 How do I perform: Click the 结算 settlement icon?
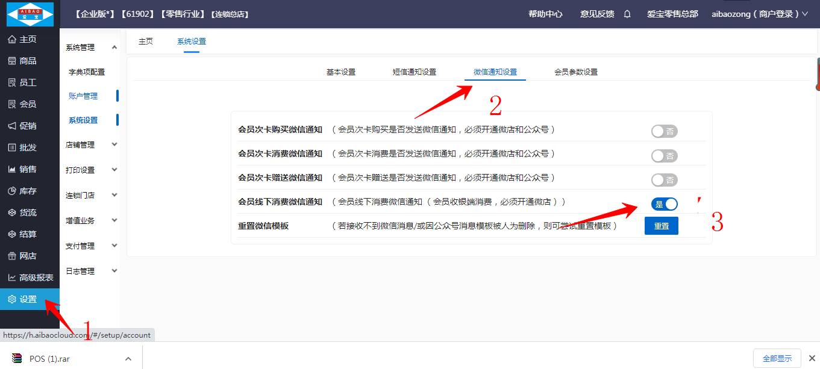11,234
